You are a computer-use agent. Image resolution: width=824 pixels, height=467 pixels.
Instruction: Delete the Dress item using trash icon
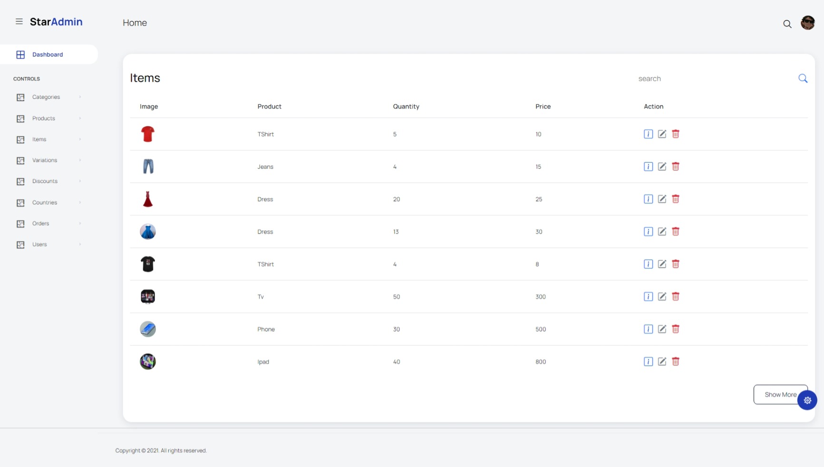coord(676,199)
